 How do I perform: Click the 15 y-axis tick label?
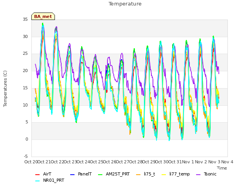(25, 88)
